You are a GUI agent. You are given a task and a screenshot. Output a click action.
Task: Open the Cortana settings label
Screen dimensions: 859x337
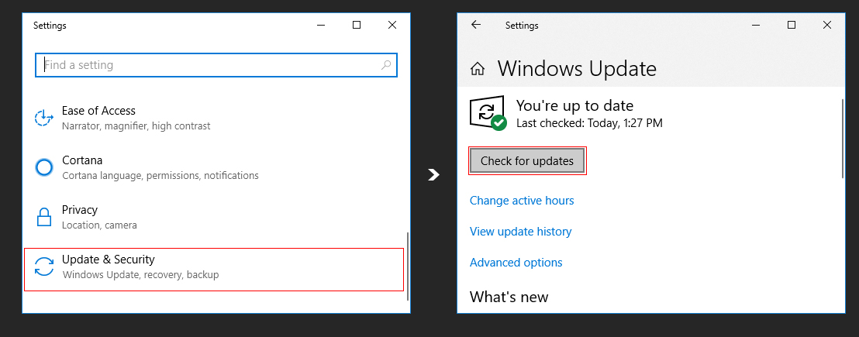point(82,160)
